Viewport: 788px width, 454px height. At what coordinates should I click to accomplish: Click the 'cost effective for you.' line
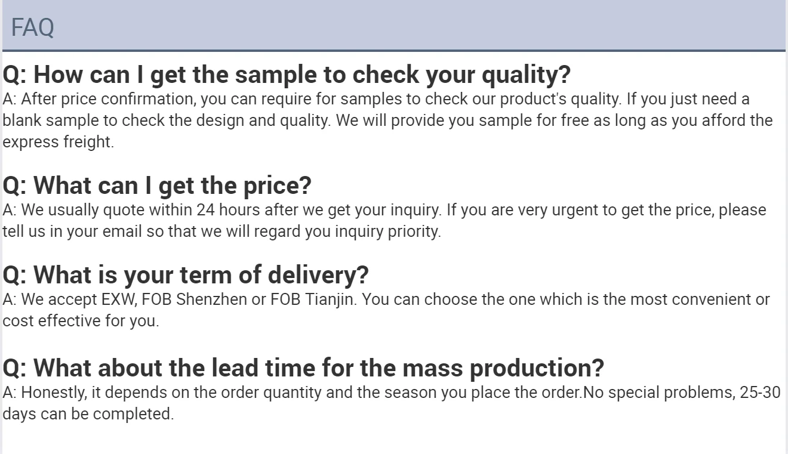[81, 321]
